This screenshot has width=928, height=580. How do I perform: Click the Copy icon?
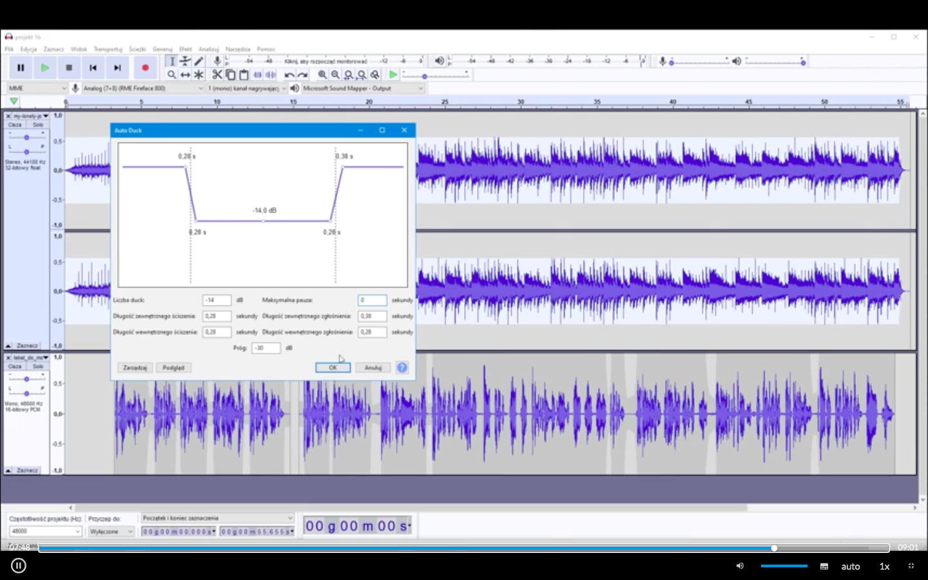[231, 75]
